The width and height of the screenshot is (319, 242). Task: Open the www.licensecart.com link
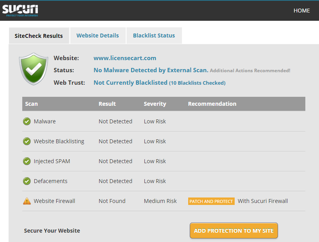(125, 58)
